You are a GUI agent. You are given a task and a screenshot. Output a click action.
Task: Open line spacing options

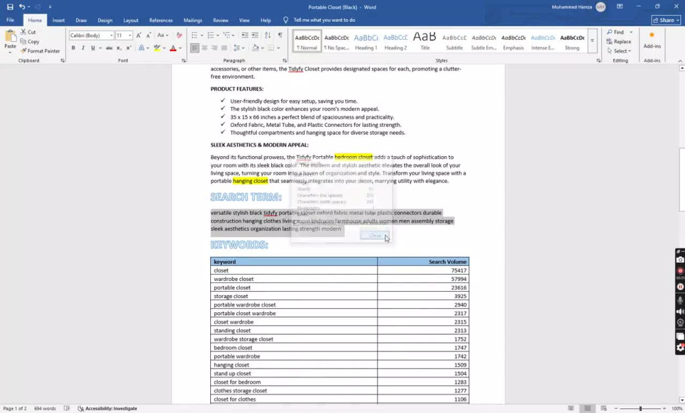pyautogui.click(x=238, y=48)
